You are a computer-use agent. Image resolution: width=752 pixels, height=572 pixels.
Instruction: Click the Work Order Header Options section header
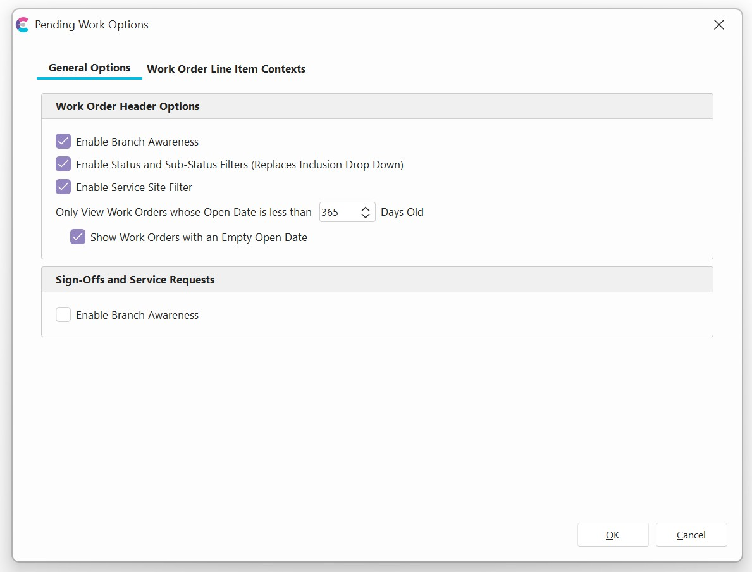pyautogui.click(x=127, y=106)
